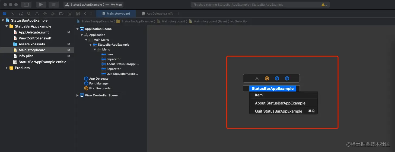Switch to the AppDelegate.swift tab
395x152 pixels.
[x=157, y=13]
